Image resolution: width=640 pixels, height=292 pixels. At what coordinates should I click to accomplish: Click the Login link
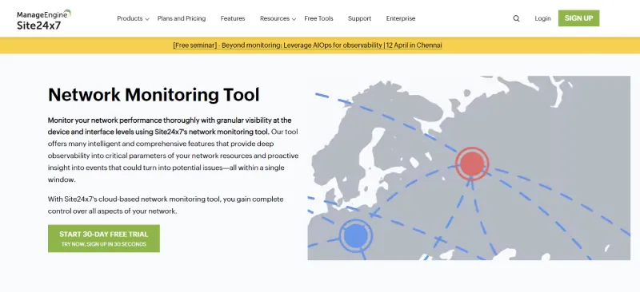pos(542,18)
